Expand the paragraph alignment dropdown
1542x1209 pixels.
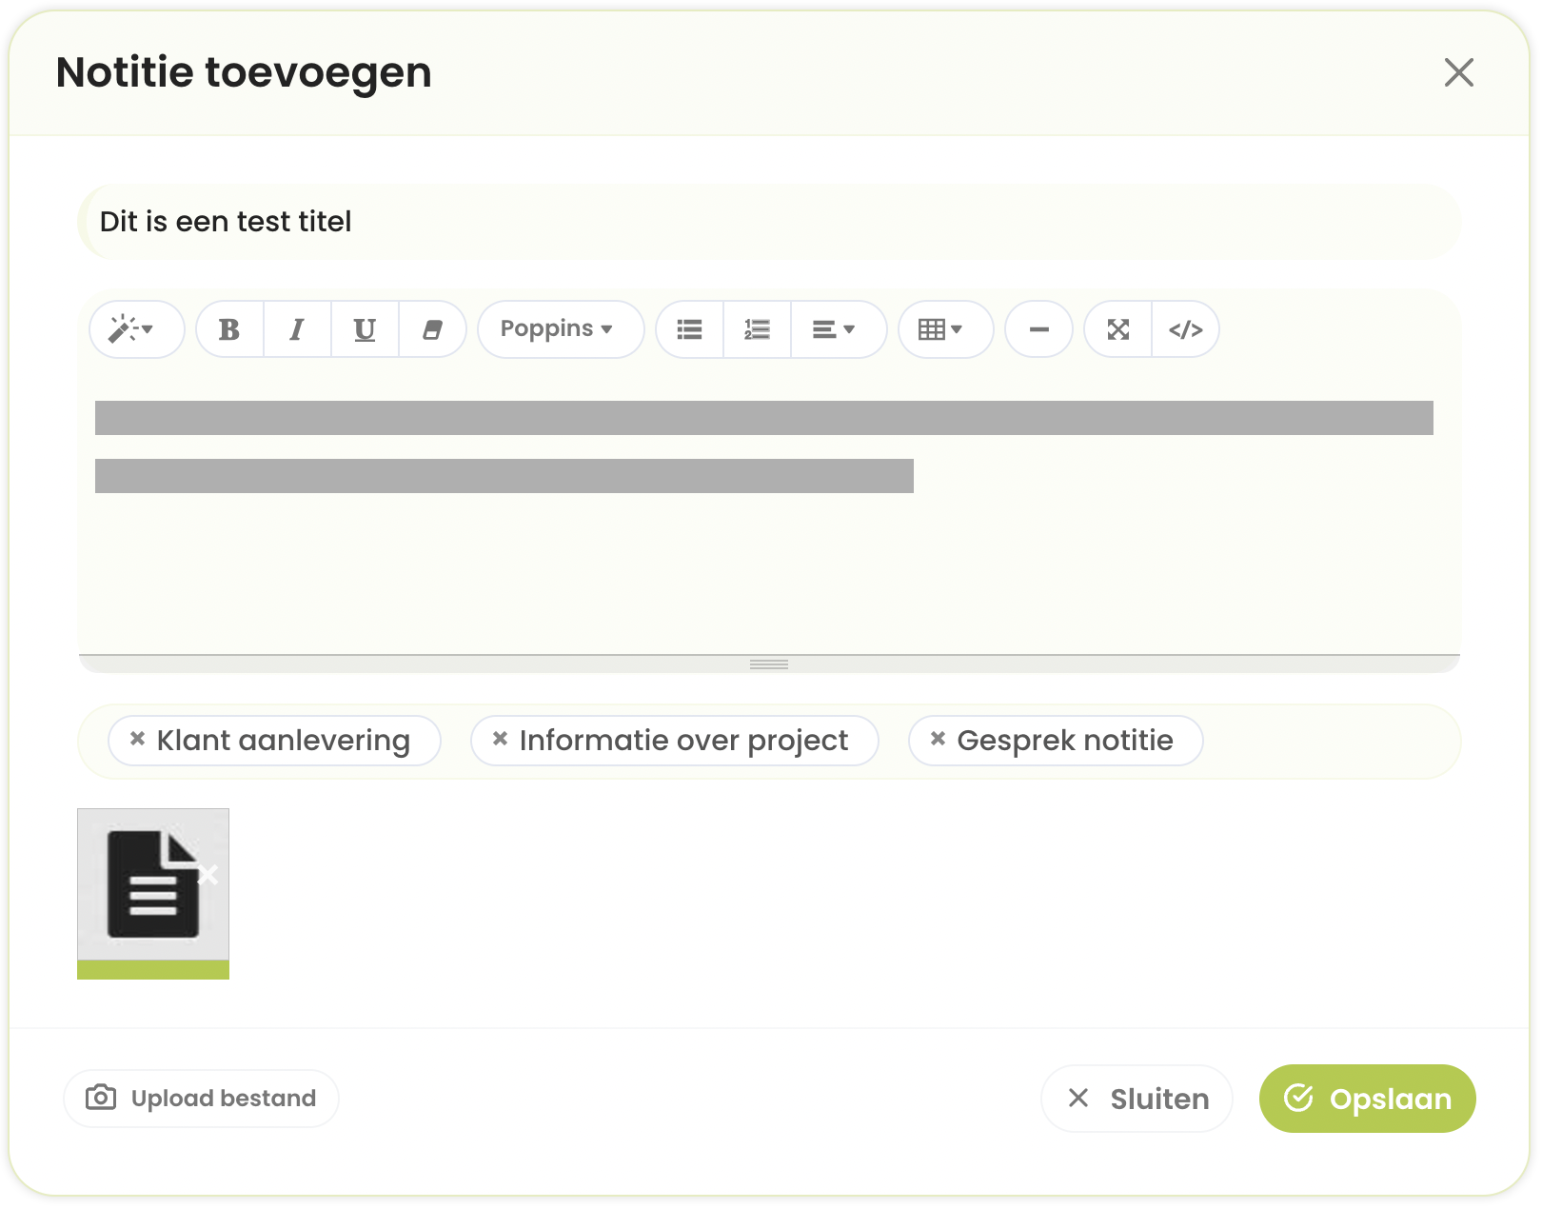click(x=834, y=330)
